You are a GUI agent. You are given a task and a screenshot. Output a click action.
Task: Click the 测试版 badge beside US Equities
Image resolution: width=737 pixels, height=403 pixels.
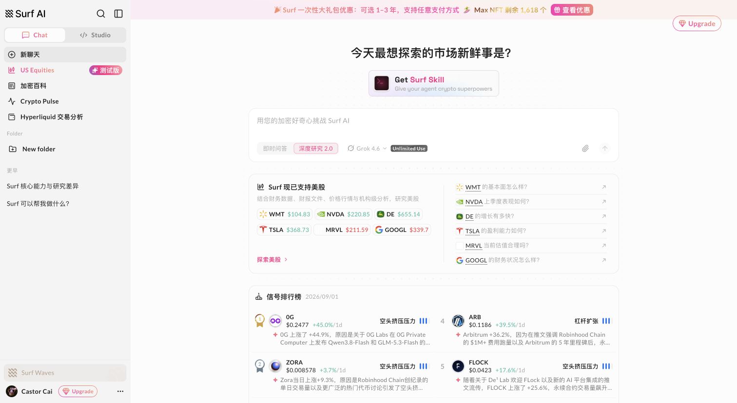click(106, 70)
